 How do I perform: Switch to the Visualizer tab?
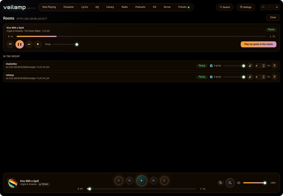[x=69, y=7]
